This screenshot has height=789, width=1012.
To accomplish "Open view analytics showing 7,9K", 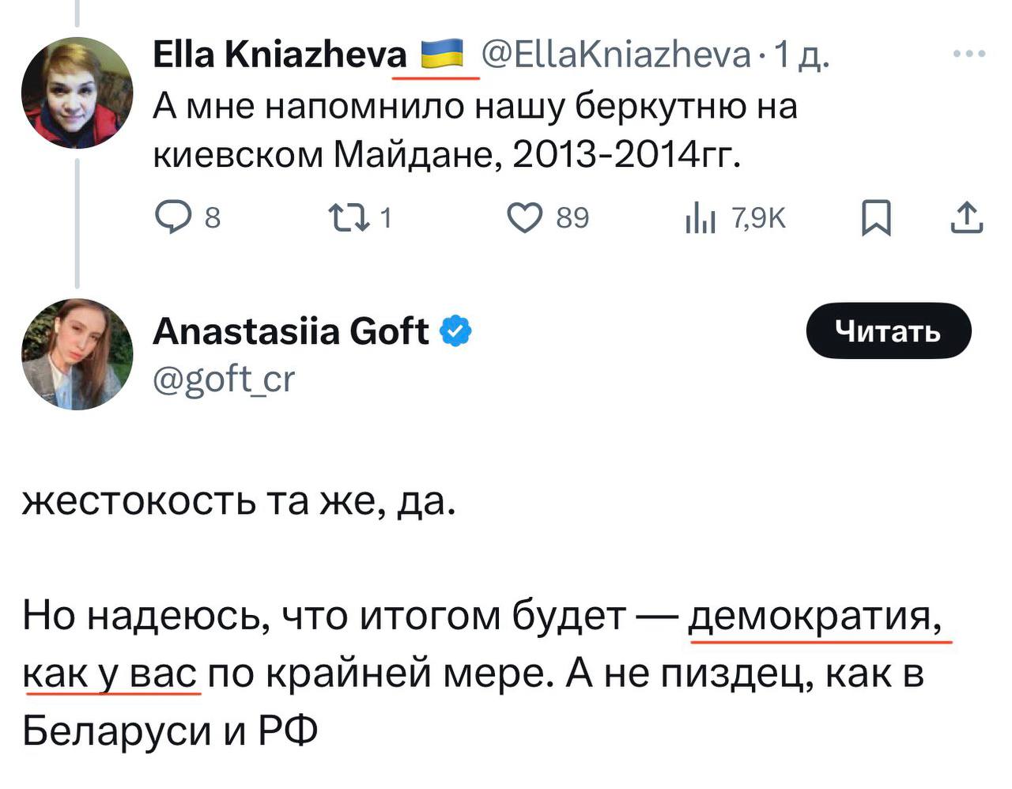I will click(x=700, y=217).
